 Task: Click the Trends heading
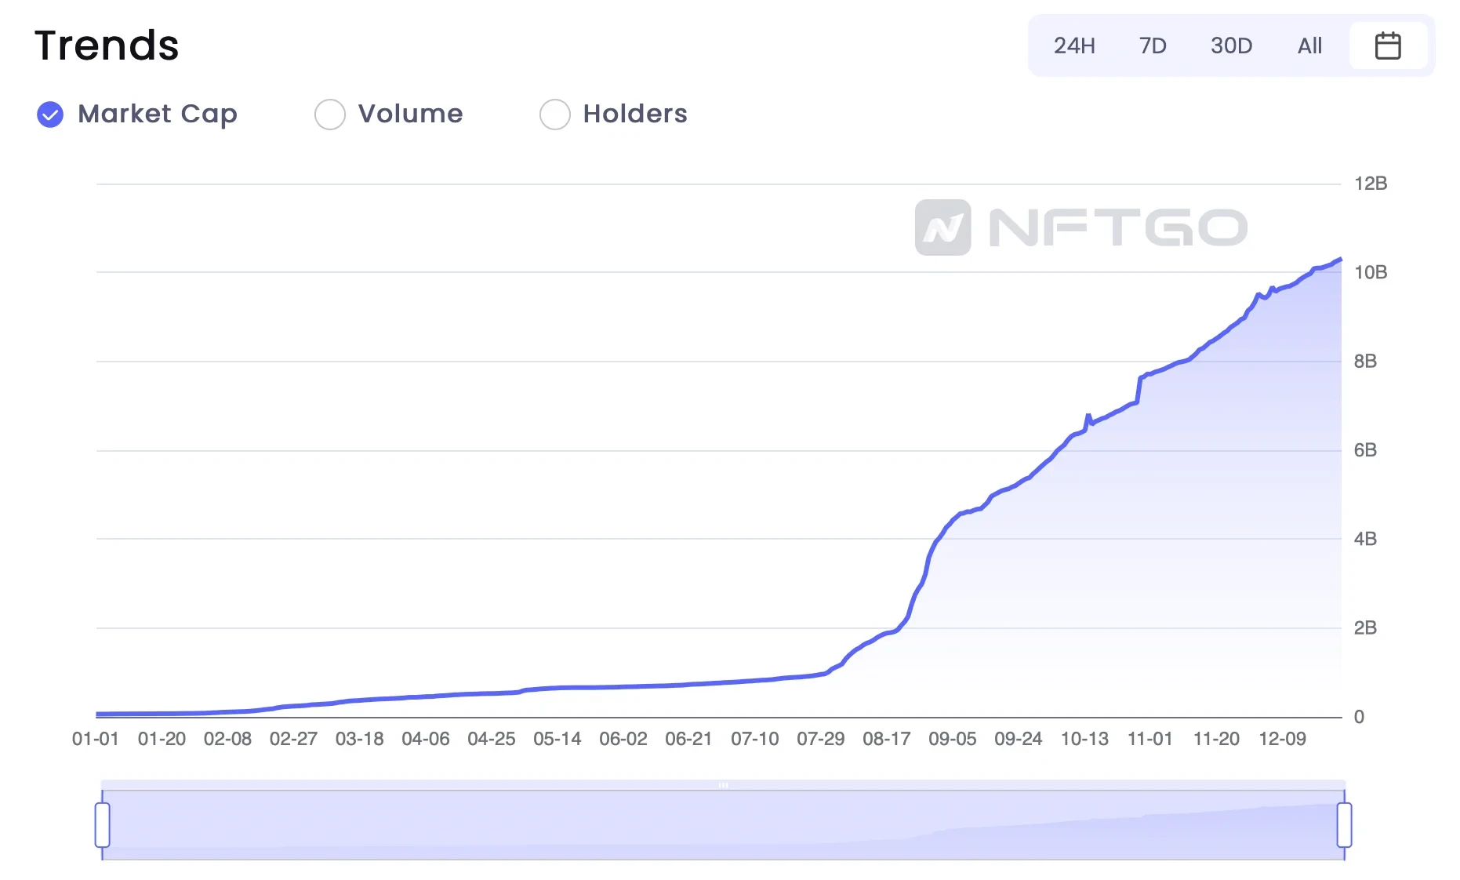click(x=107, y=45)
